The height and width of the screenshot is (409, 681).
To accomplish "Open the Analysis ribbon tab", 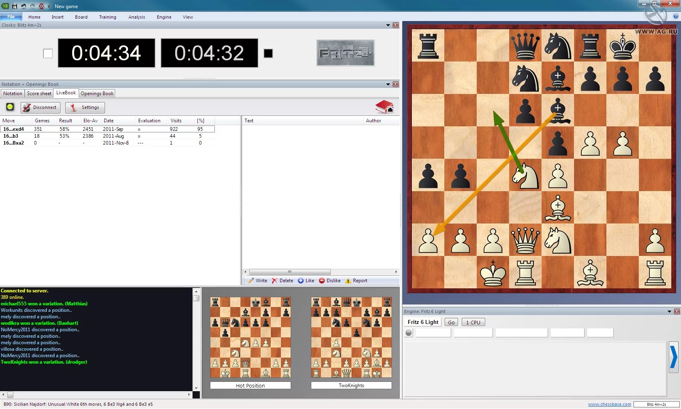I will coord(137,17).
